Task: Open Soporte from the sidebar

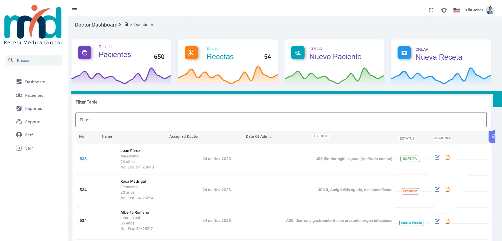Action: coord(32,122)
